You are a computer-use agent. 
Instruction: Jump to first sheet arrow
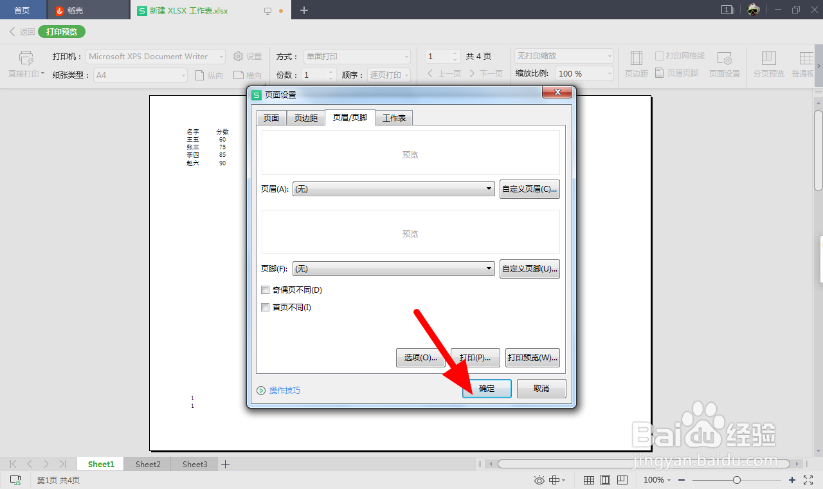(x=13, y=464)
